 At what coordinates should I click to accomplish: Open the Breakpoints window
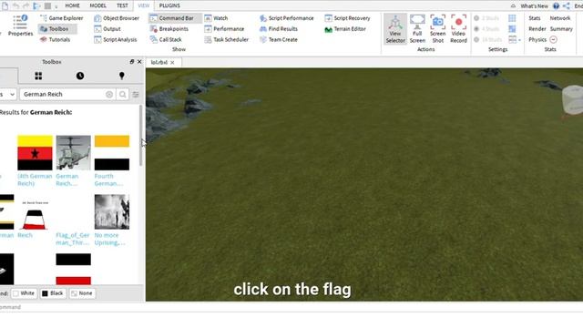point(169,28)
